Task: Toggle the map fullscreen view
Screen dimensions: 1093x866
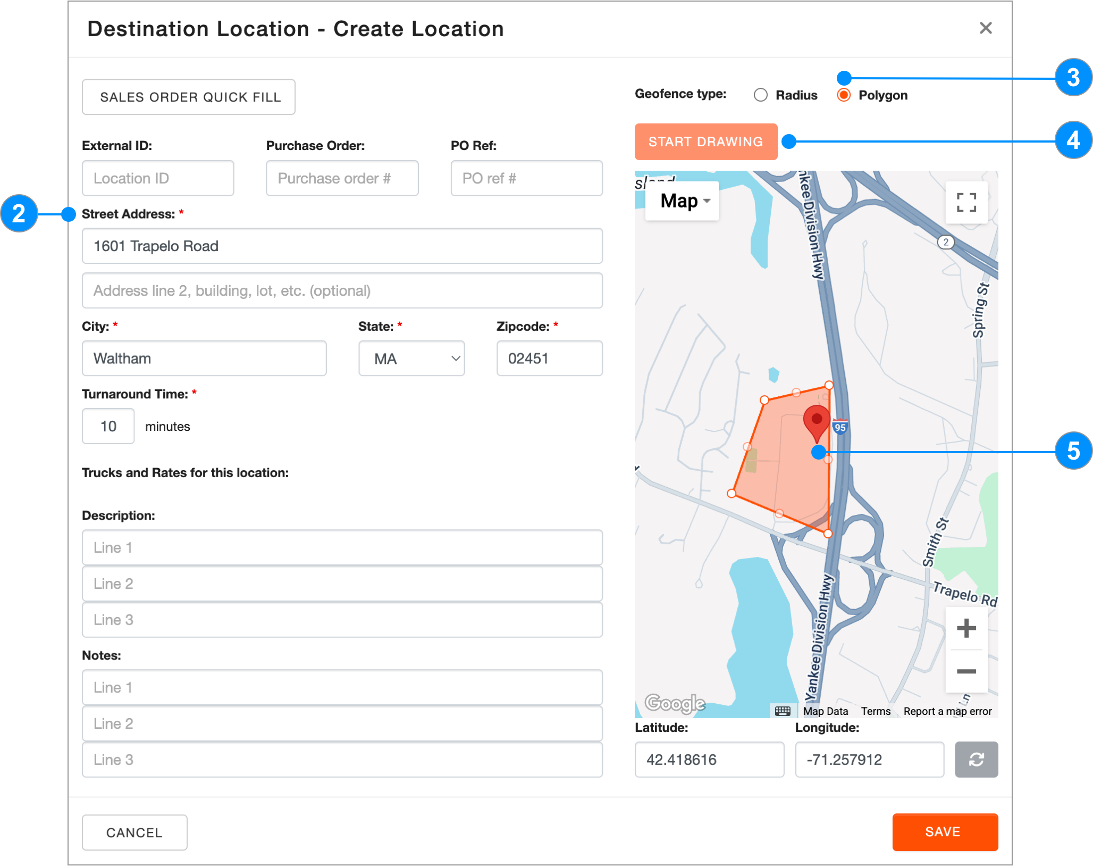Action: pos(966,203)
